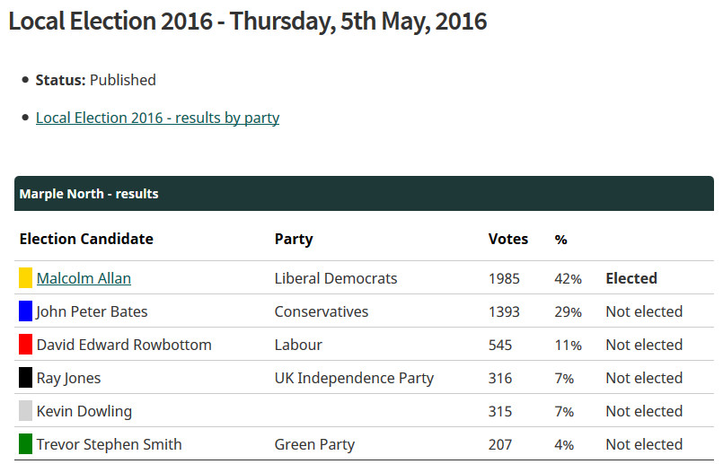Click the Status Published text

[96, 80]
